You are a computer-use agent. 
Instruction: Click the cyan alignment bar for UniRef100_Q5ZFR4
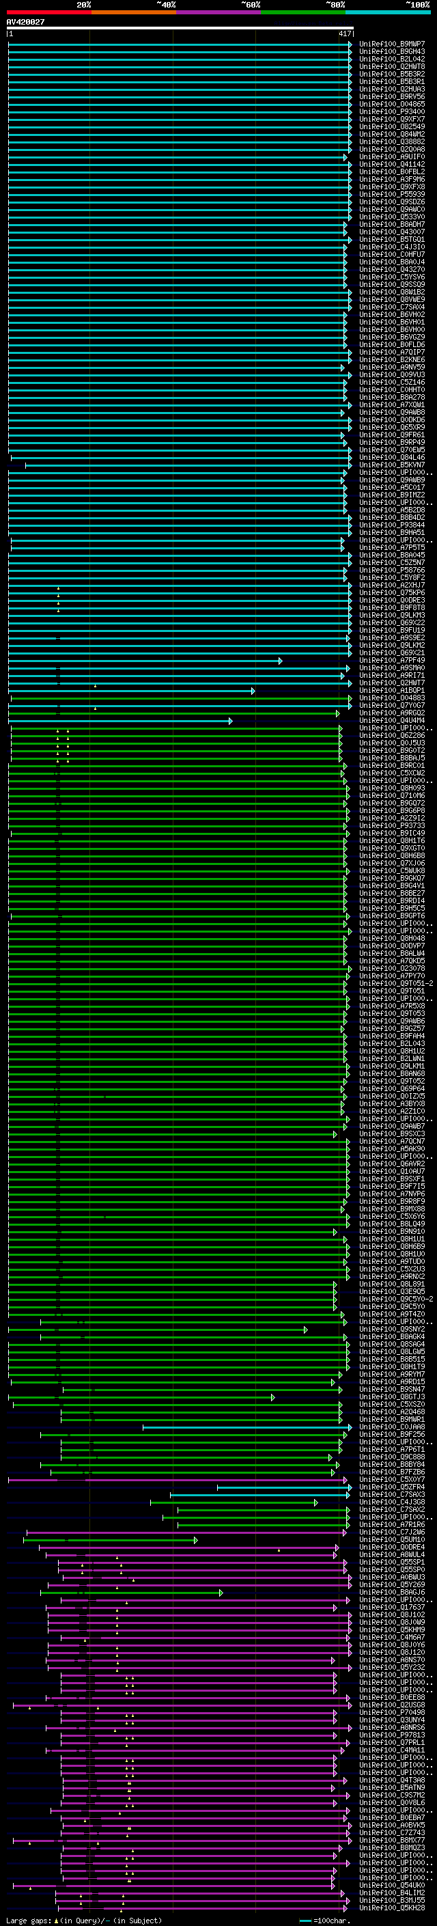[x=284, y=1487]
